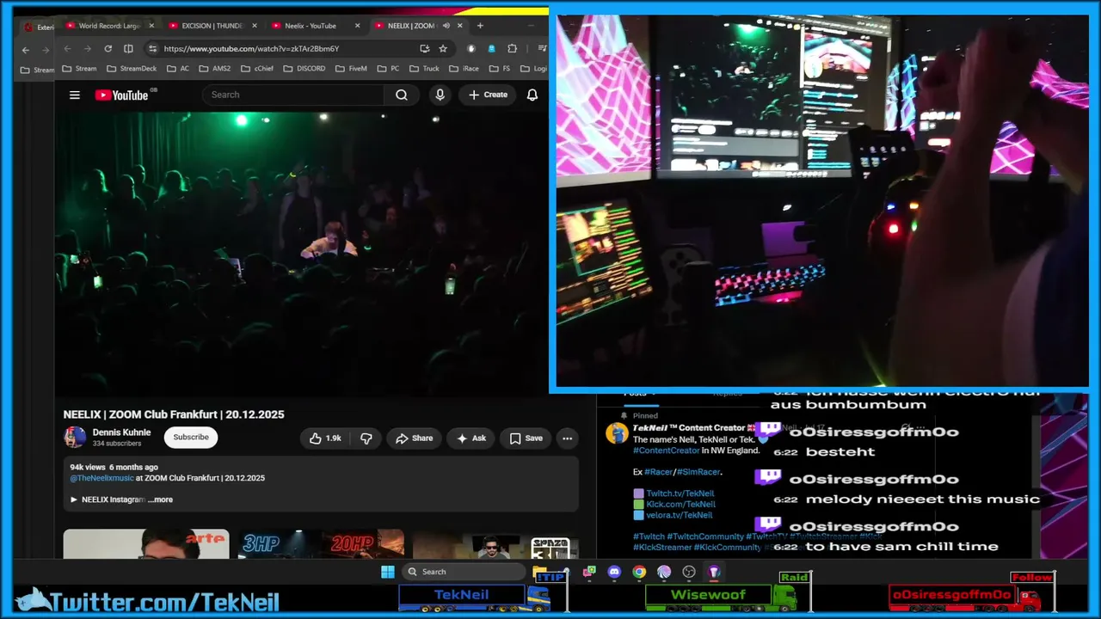Close the NEELIX | ZOOM tab

coord(459,26)
